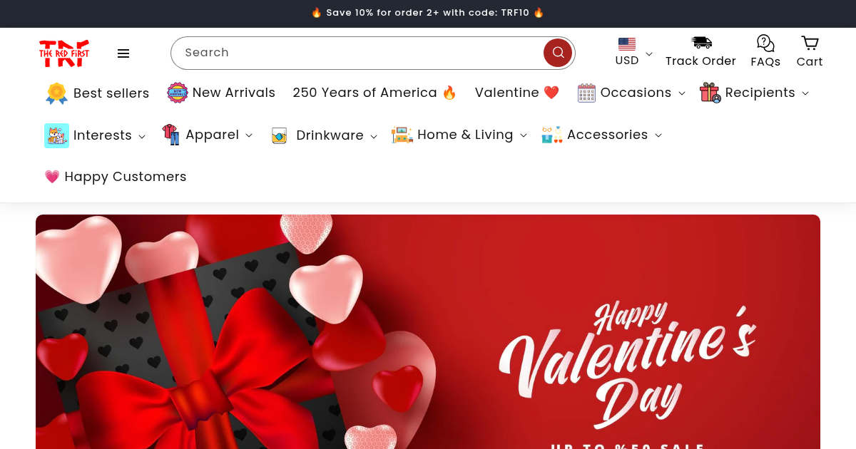Viewport: 856px width, 449px height.
Task: Open 250 Years of America menu item
Action: pyautogui.click(x=374, y=93)
